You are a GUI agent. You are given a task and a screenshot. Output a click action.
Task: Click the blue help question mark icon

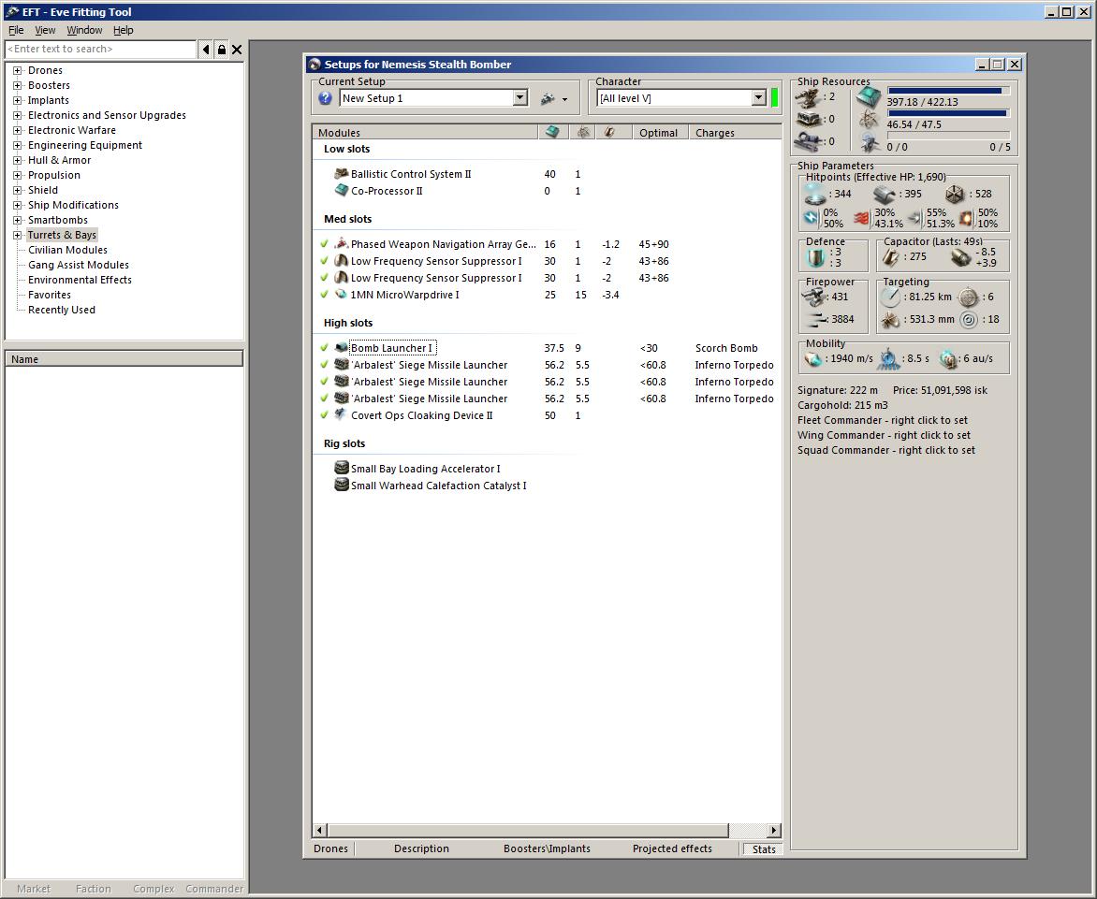coord(325,98)
